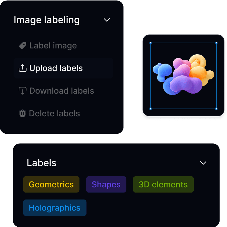
Task: Click the yellow Geometrics label tag
Action: pos(51,184)
